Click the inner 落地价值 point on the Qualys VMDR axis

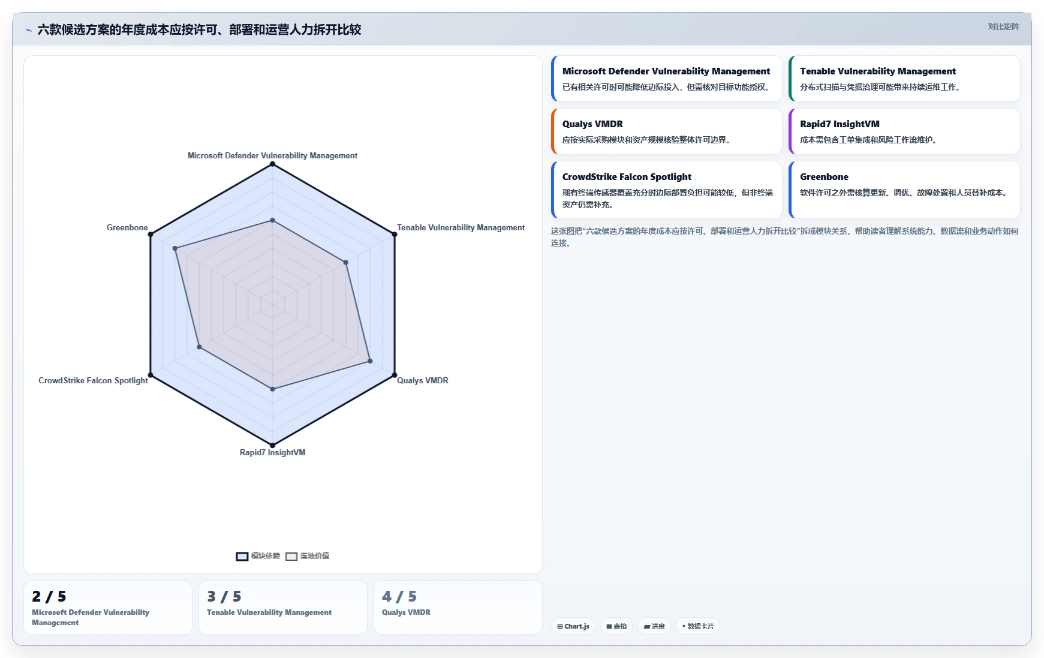(370, 361)
